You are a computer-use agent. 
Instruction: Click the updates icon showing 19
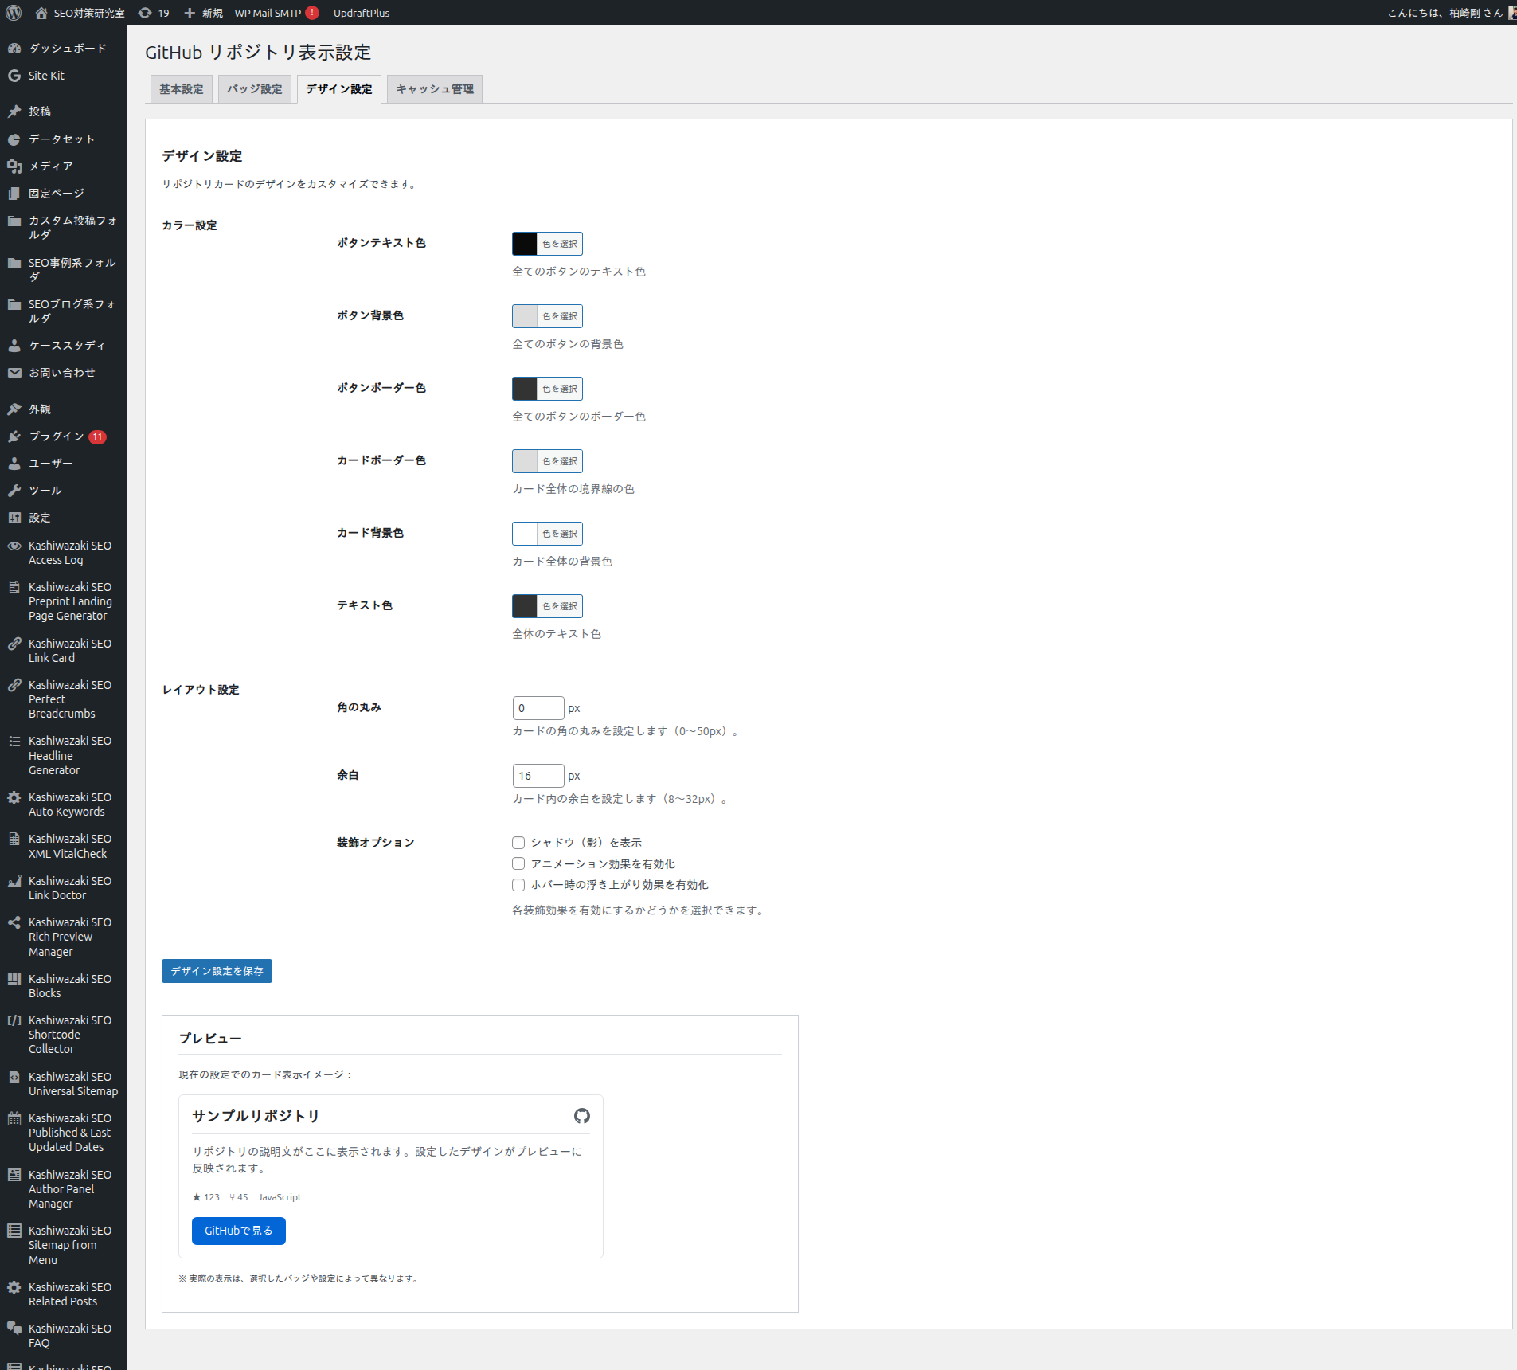[145, 13]
